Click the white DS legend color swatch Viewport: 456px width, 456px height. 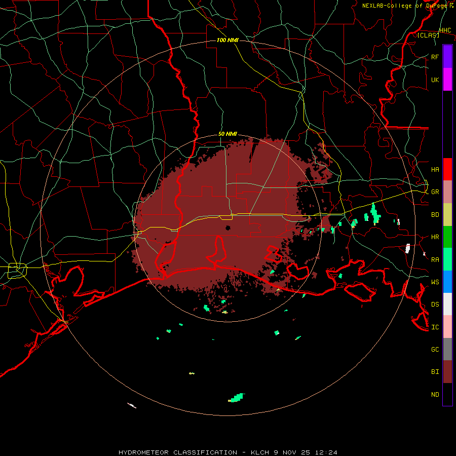[447, 304]
